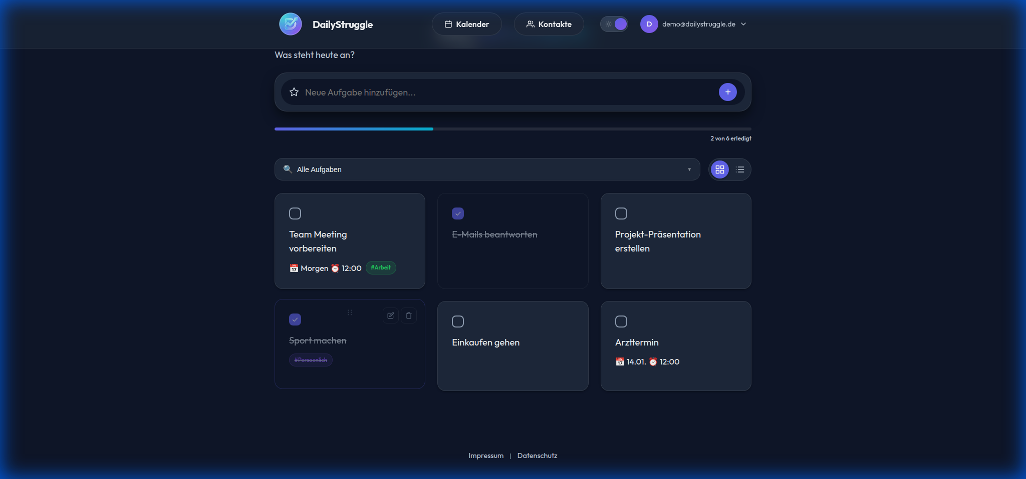Toggle dark mode switch
1026x479 pixels.
(x=614, y=23)
